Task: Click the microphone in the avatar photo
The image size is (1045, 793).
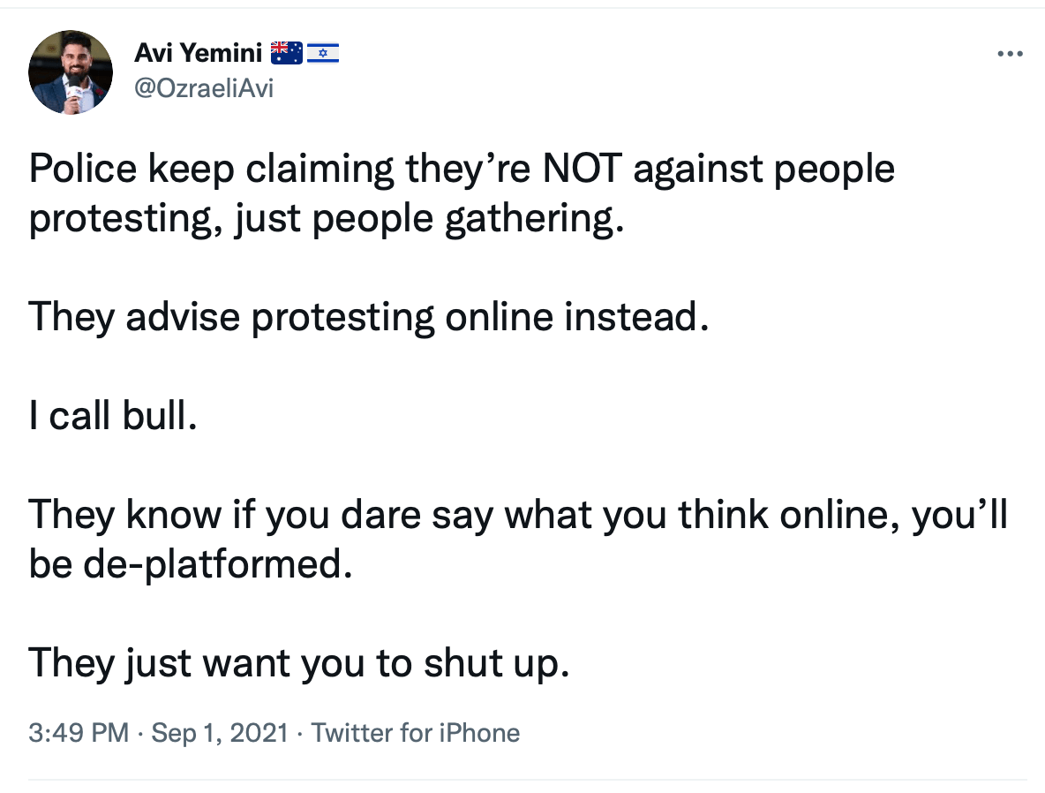Action: (75, 88)
